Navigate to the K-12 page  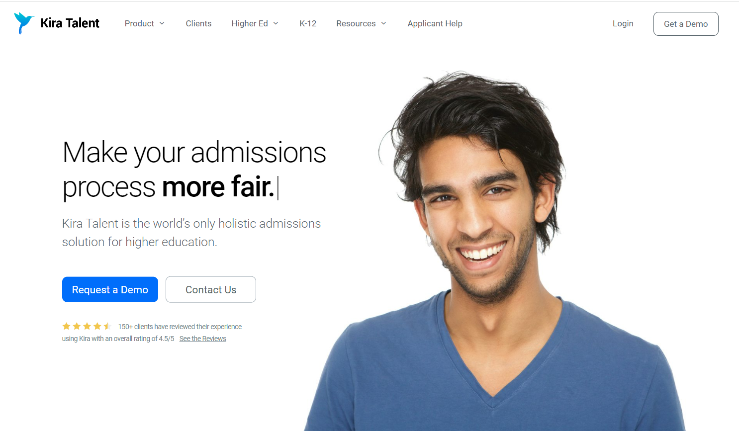[x=308, y=23]
